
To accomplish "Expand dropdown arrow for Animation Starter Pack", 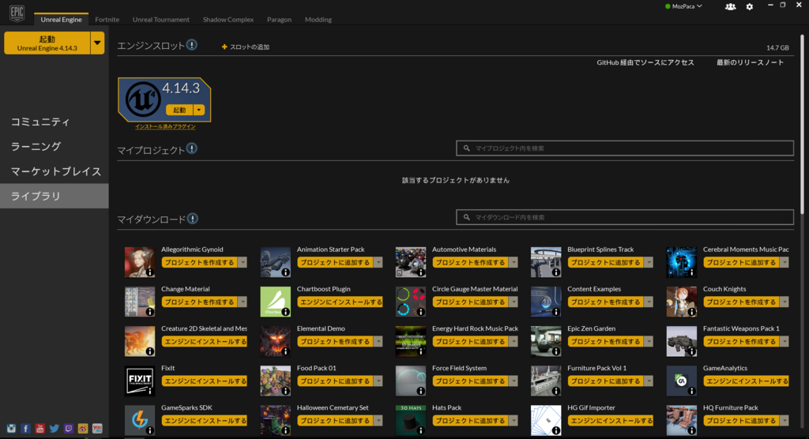I will (x=378, y=263).
